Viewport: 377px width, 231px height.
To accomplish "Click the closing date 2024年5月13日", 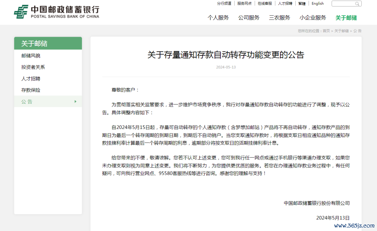I will tap(333, 218).
